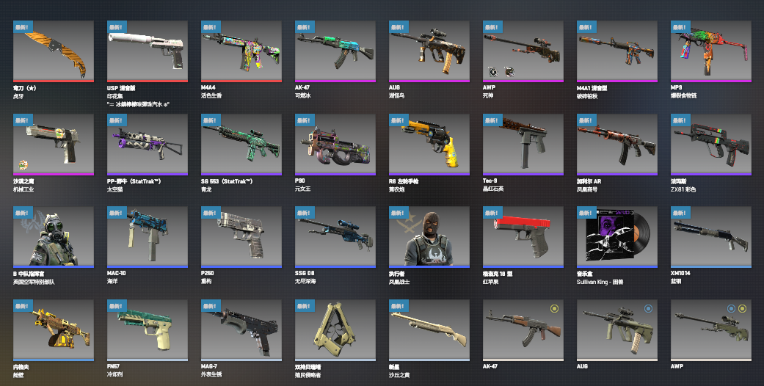Click the first sticker icon on the skinned AWP

tap(493, 72)
